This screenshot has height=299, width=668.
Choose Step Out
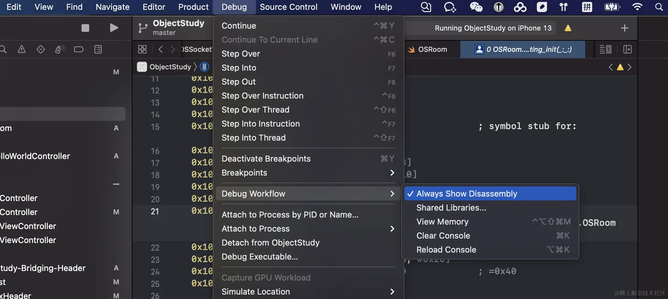(308, 82)
